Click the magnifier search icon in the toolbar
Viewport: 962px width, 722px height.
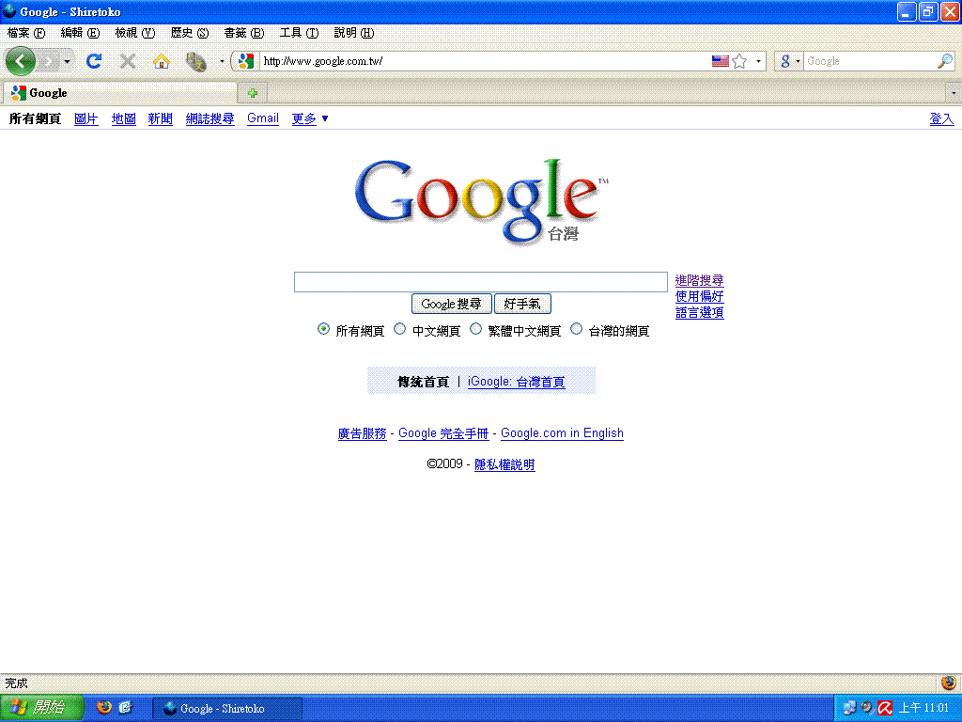coord(945,61)
